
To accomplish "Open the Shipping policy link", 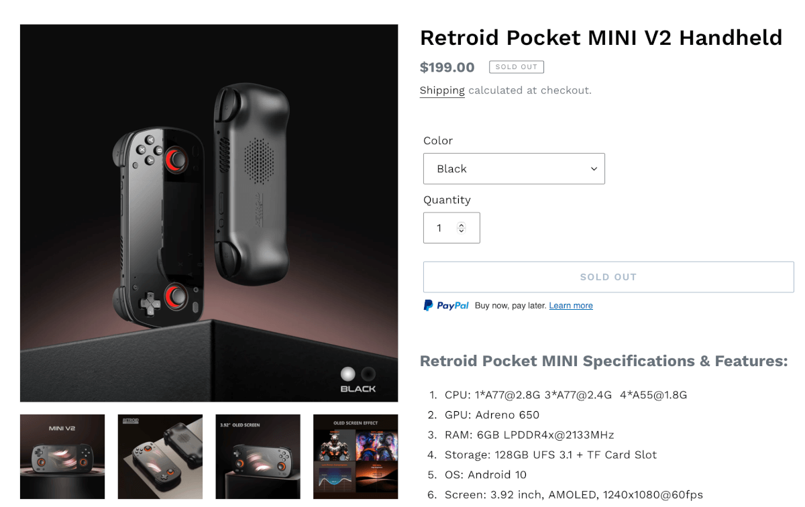I will point(442,91).
